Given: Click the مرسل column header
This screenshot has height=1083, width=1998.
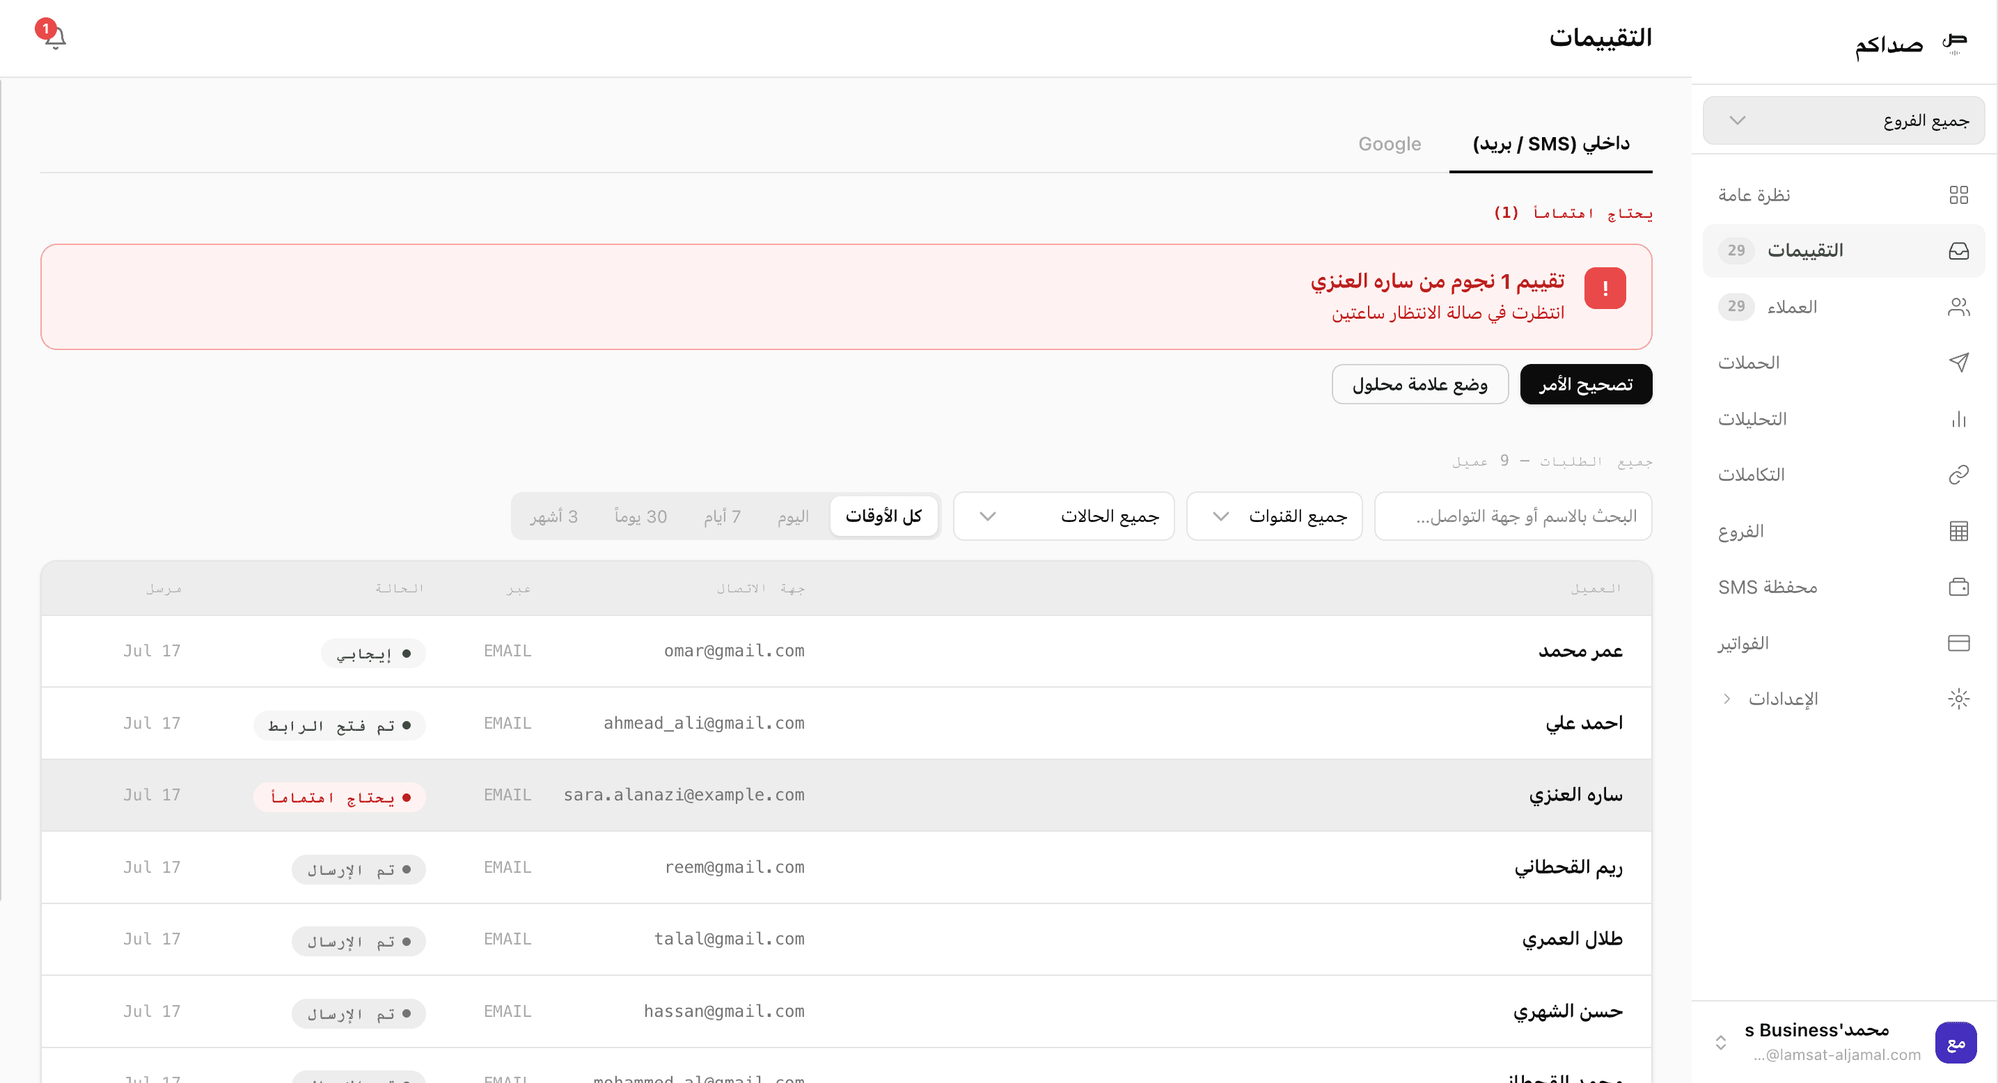Looking at the screenshot, I should (163, 588).
